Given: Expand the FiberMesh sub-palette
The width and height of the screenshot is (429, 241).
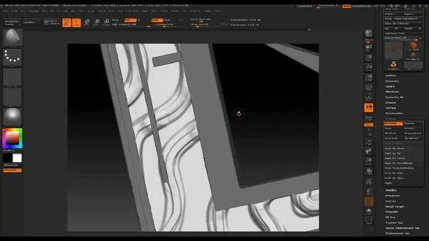Looking at the screenshot, I should 392,92.
